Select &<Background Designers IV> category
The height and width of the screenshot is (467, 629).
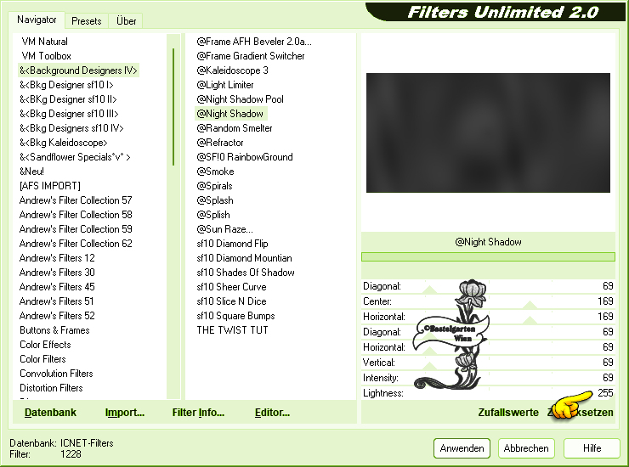coord(78,70)
